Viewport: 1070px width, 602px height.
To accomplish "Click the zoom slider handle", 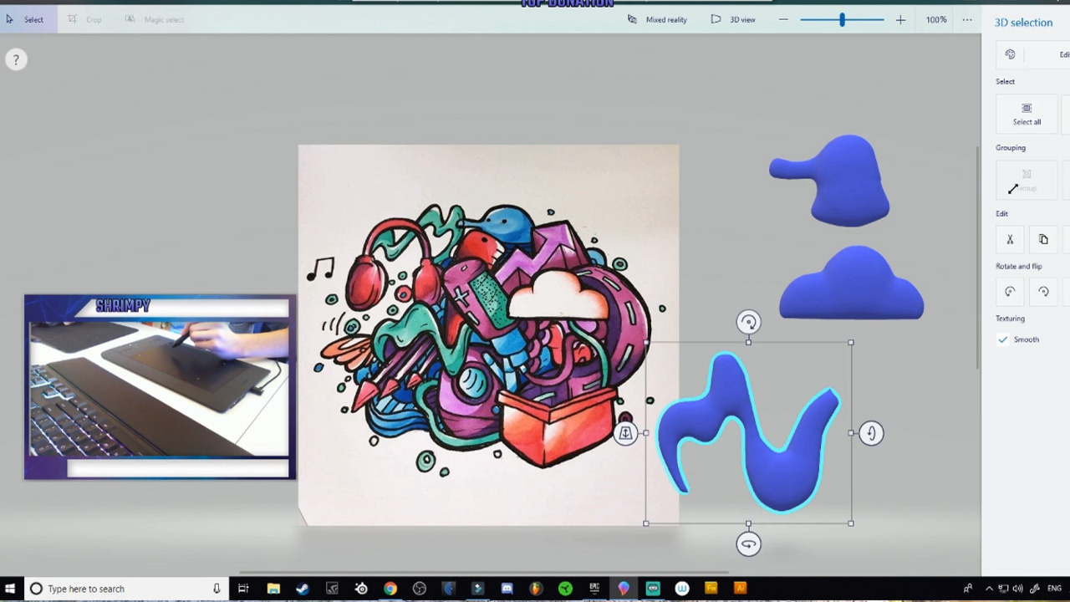I will tap(842, 19).
